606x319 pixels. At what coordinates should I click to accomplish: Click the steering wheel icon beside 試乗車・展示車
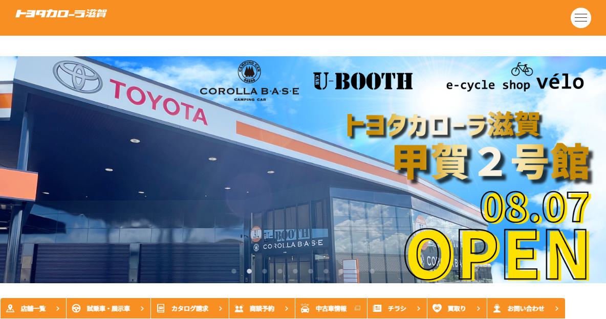(x=76, y=308)
